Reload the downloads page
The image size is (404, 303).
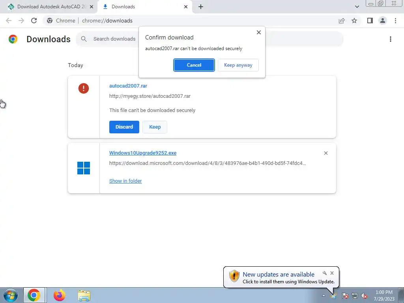34,21
